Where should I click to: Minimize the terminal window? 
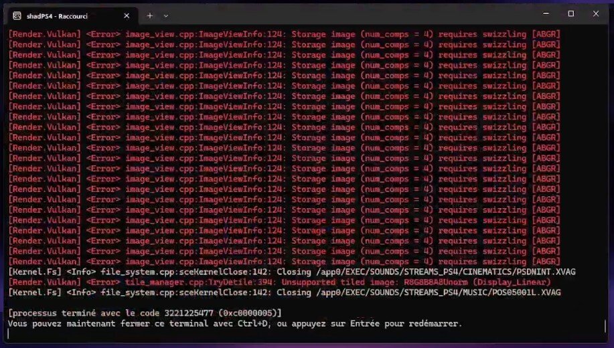coord(546,13)
